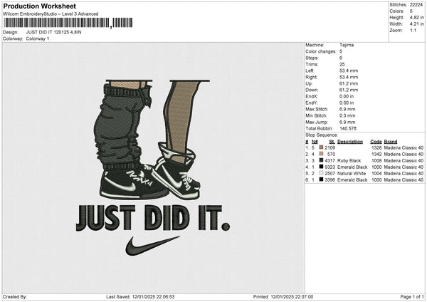This screenshot has width=427, height=302.
Task: Click stitch count '2507' in the stop sequence
Action: (330, 173)
